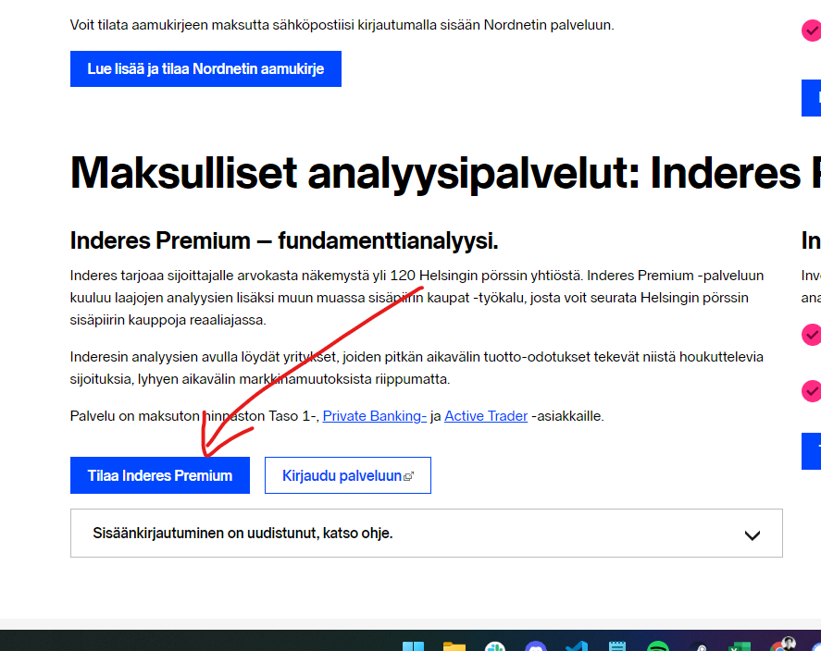The width and height of the screenshot is (821, 651).
Task: Click heading 'Inderes Premium – fundamenttianalyysi.'
Action: [284, 241]
